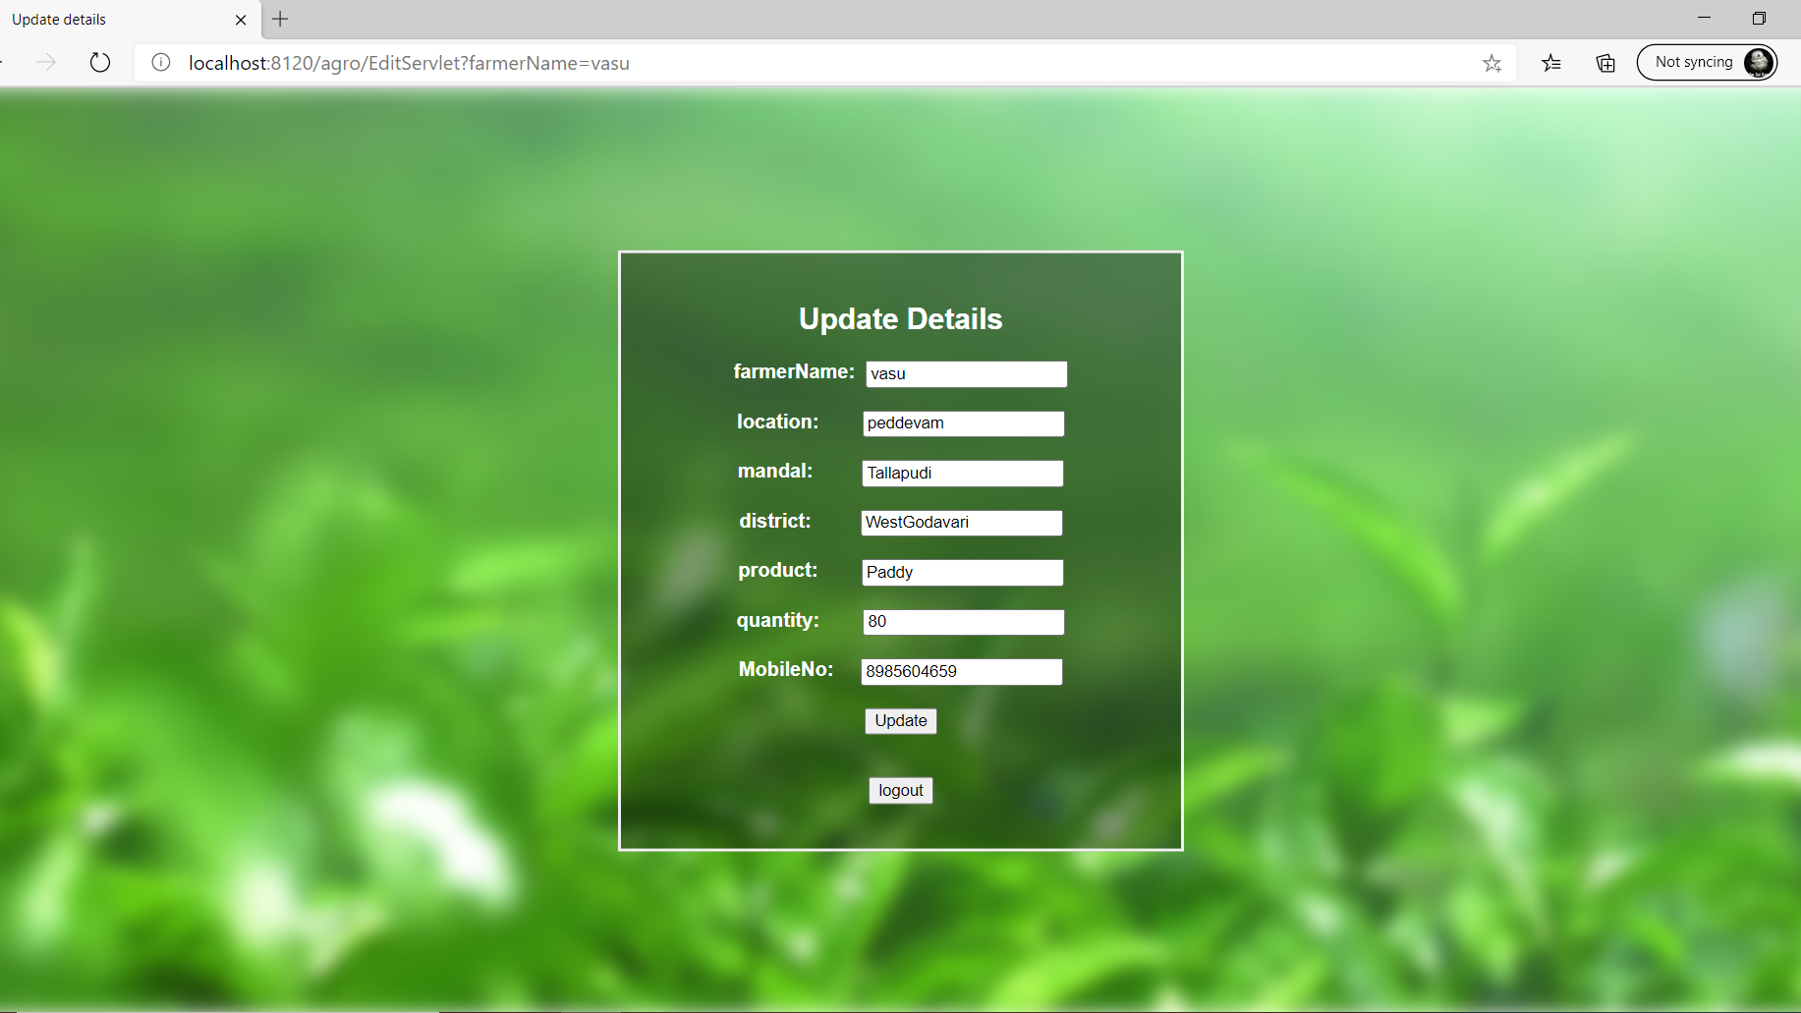Switch to the Update details tab
The width and height of the screenshot is (1801, 1013).
118,19
